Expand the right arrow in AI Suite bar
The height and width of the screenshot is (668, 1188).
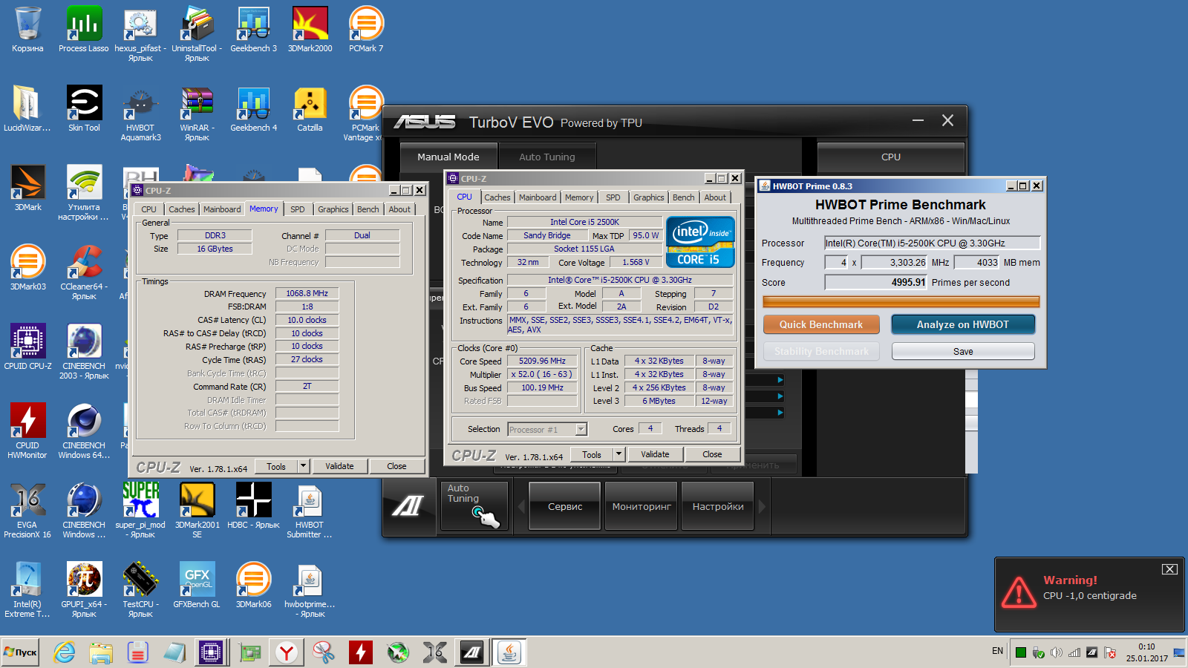(x=762, y=507)
